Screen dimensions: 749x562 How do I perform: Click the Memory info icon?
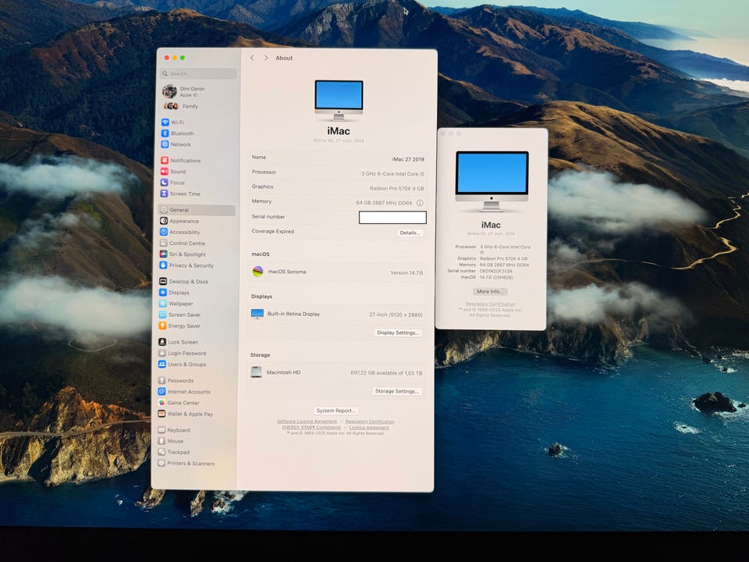[420, 203]
